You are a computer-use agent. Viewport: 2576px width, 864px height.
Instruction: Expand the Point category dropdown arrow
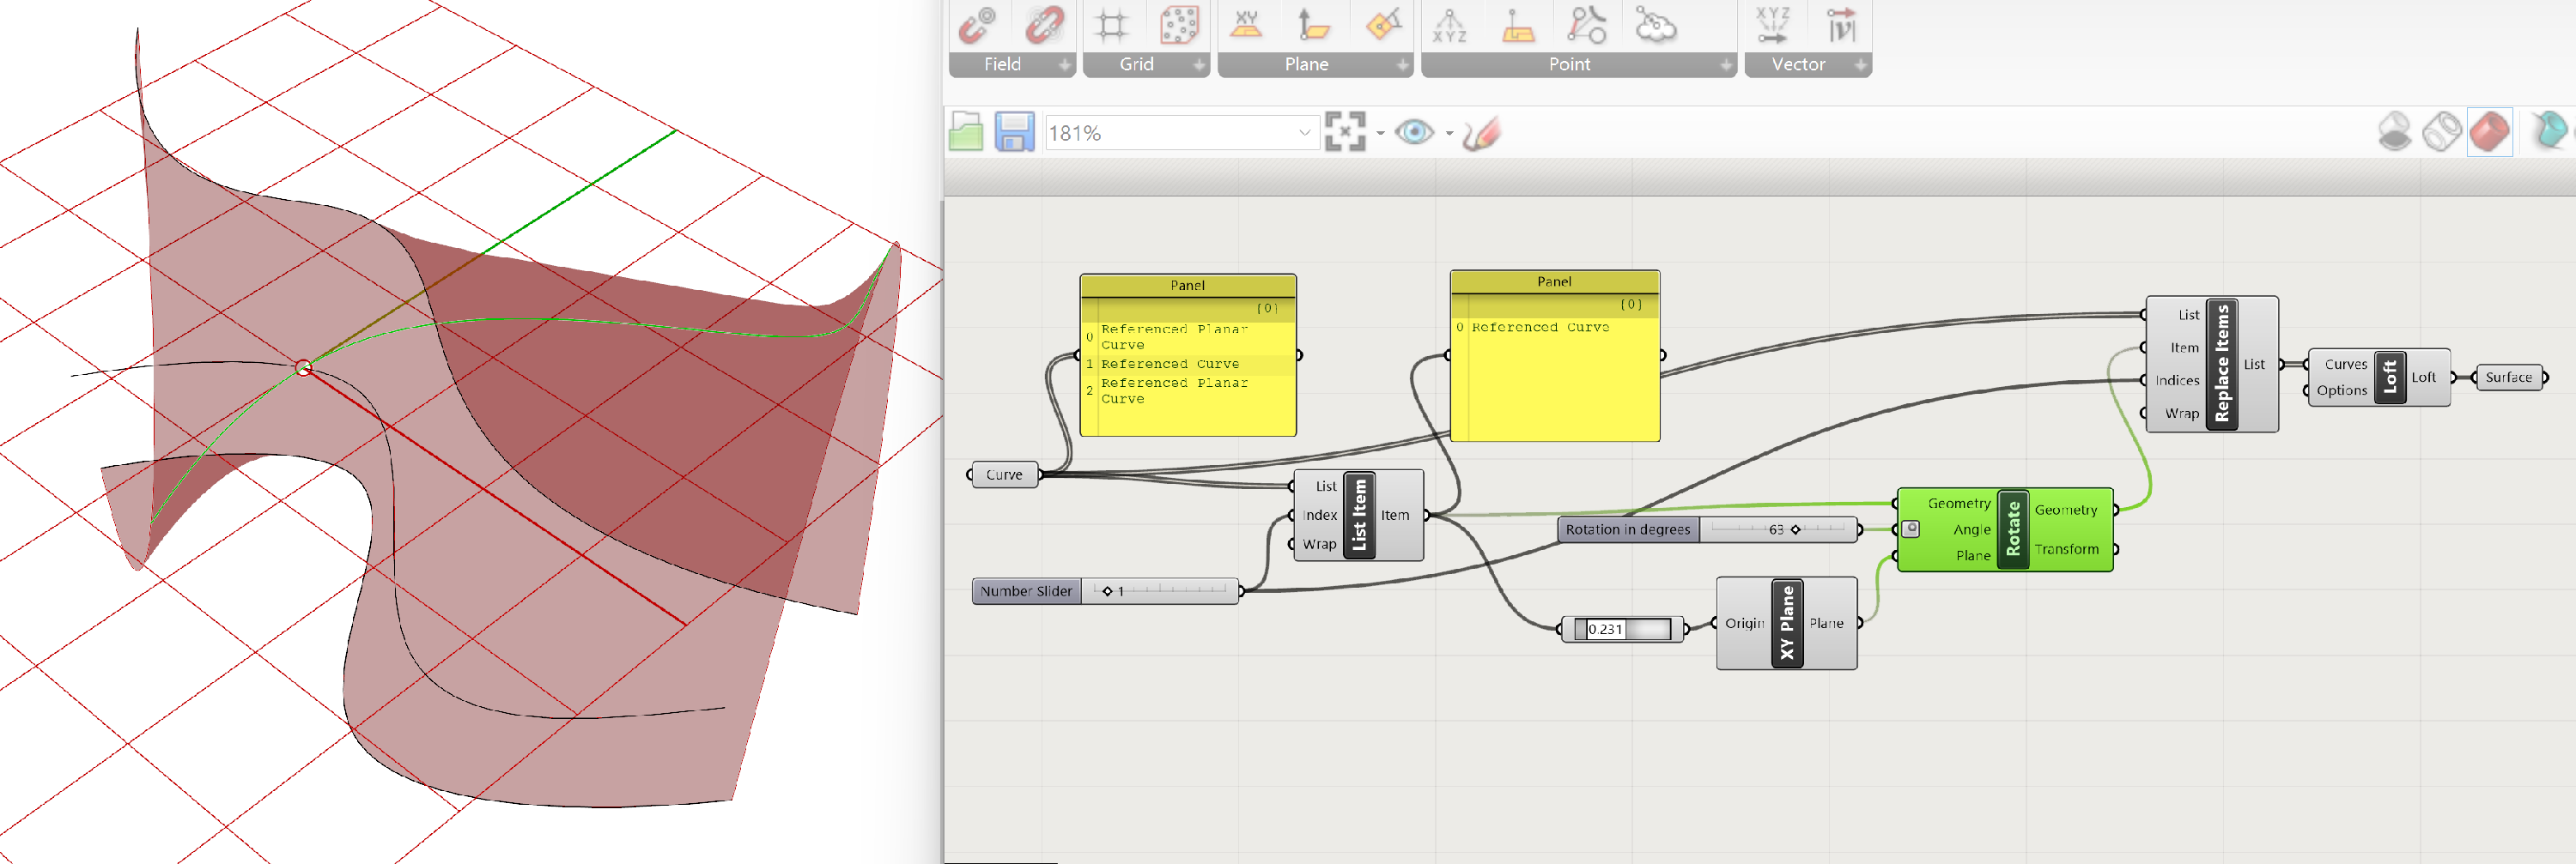(x=1725, y=64)
